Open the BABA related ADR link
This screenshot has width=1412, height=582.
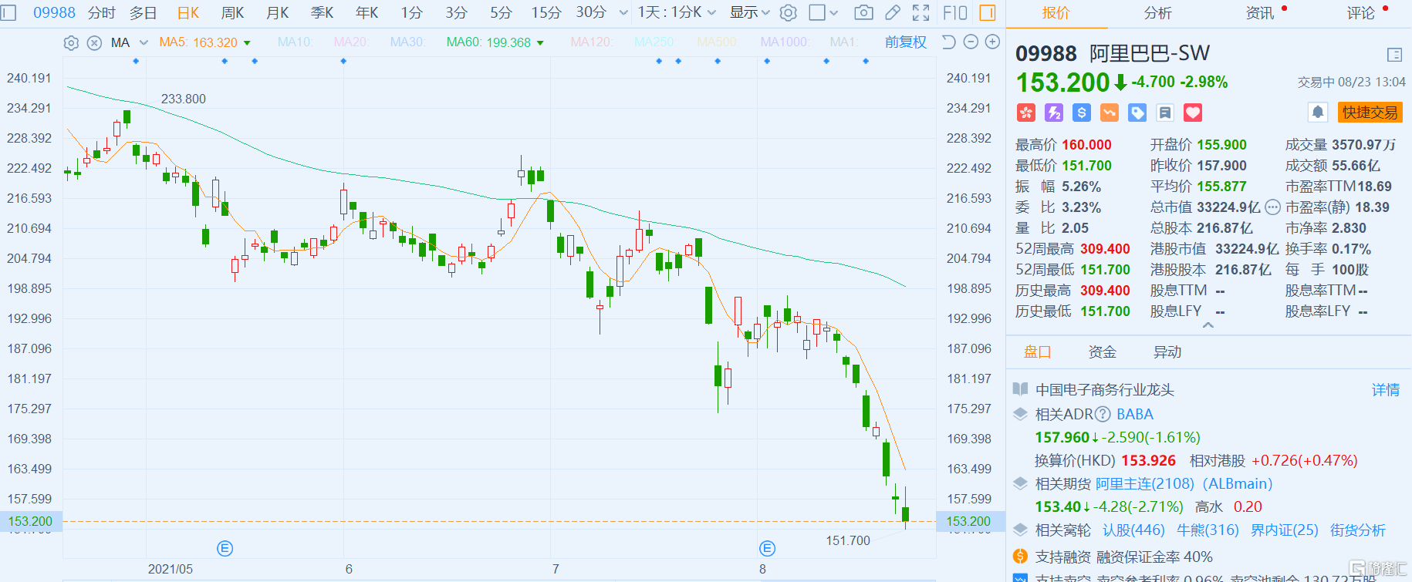pyautogui.click(x=1134, y=414)
